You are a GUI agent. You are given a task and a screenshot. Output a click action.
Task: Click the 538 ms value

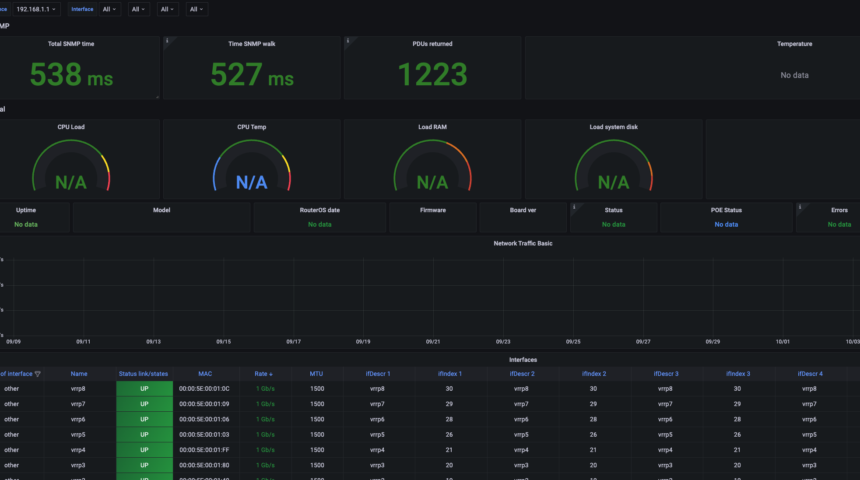pos(71,74)
